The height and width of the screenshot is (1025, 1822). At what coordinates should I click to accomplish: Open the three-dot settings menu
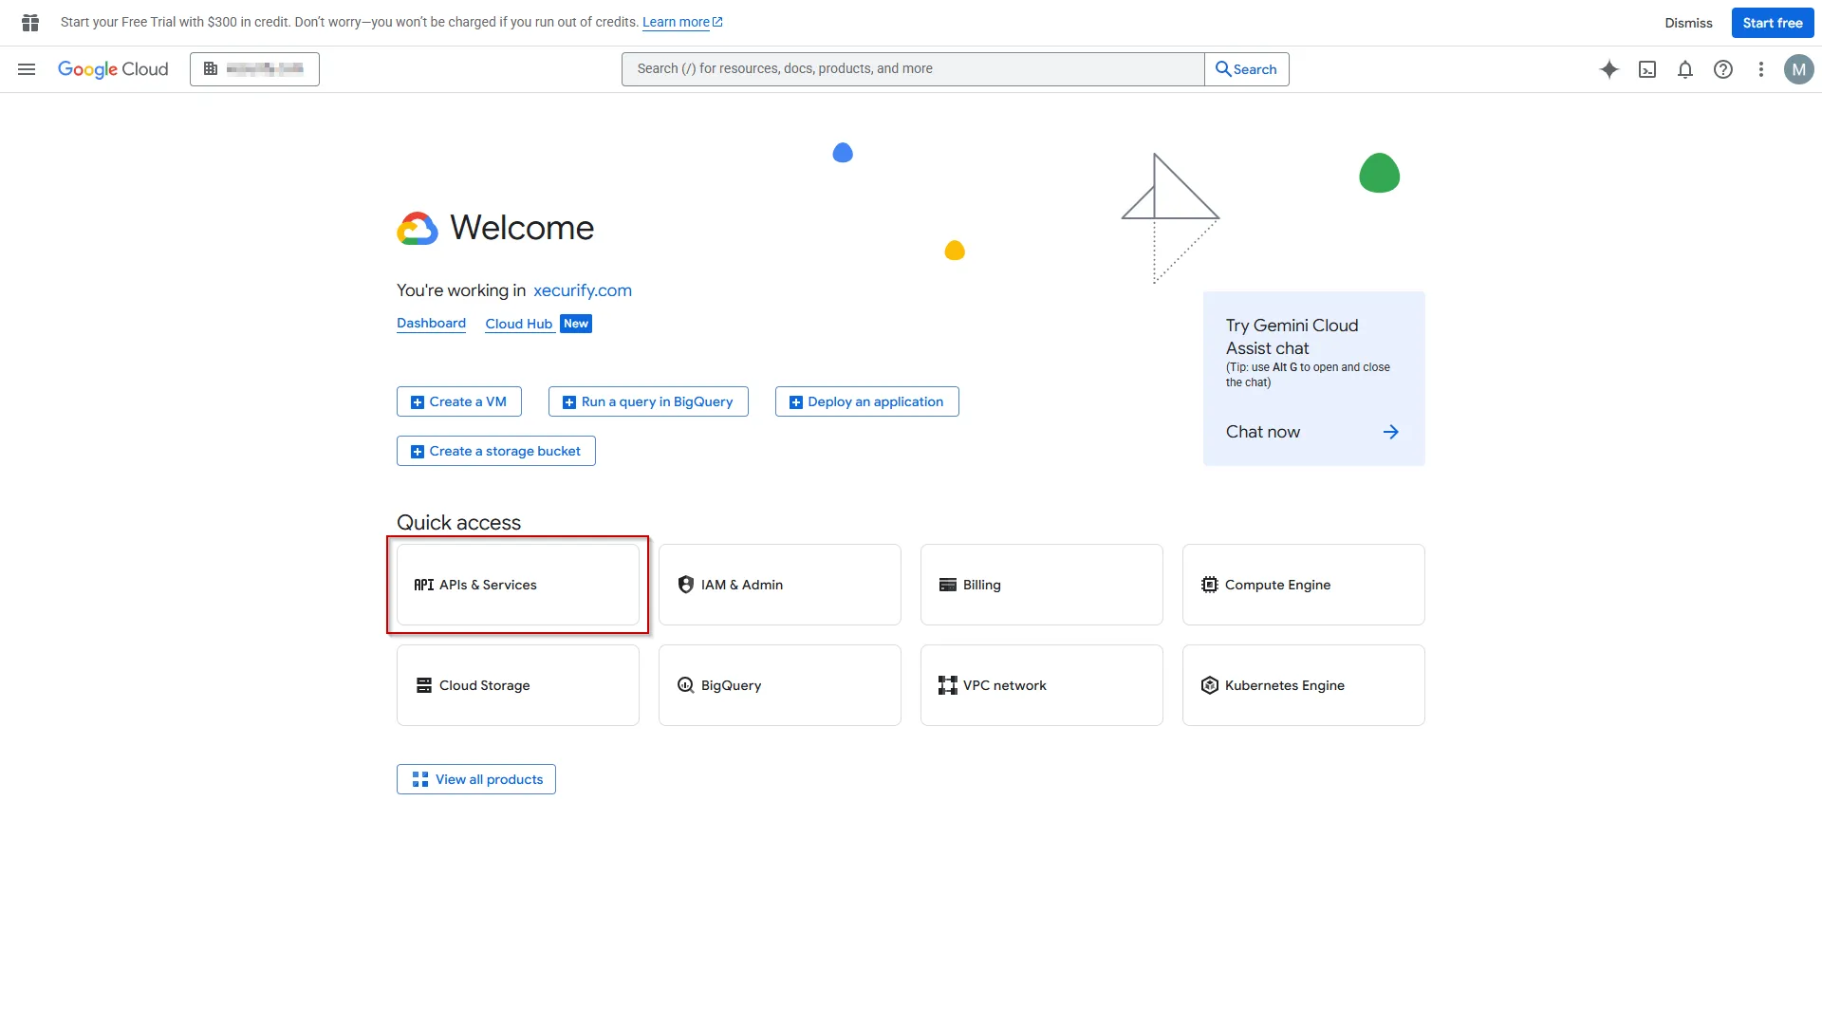coord(1761,69)
